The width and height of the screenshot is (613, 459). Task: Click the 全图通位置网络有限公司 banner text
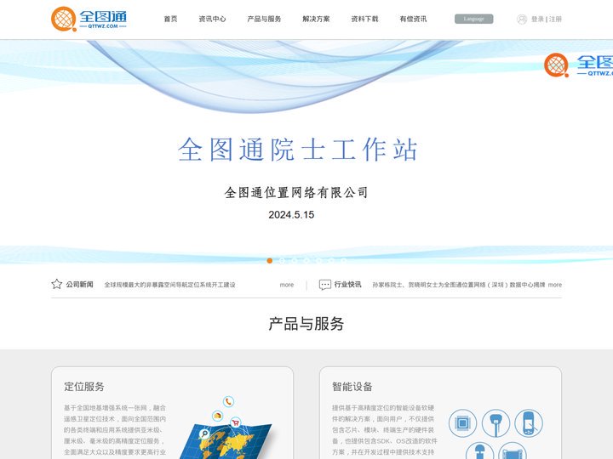(296, 192)
